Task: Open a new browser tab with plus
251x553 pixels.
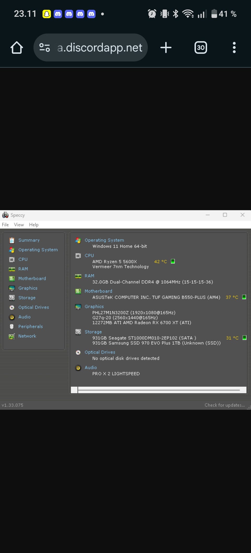Action: click(166, 48)
